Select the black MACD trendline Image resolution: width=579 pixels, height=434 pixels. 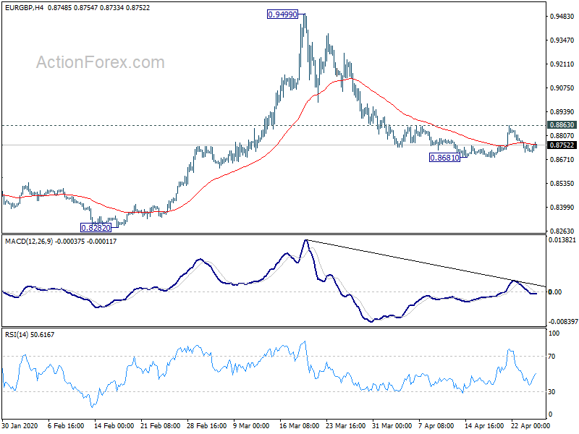point(425,263)
